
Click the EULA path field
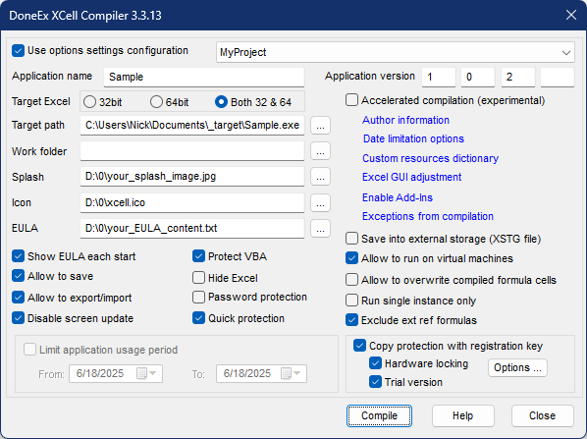[x=192, y=228]
